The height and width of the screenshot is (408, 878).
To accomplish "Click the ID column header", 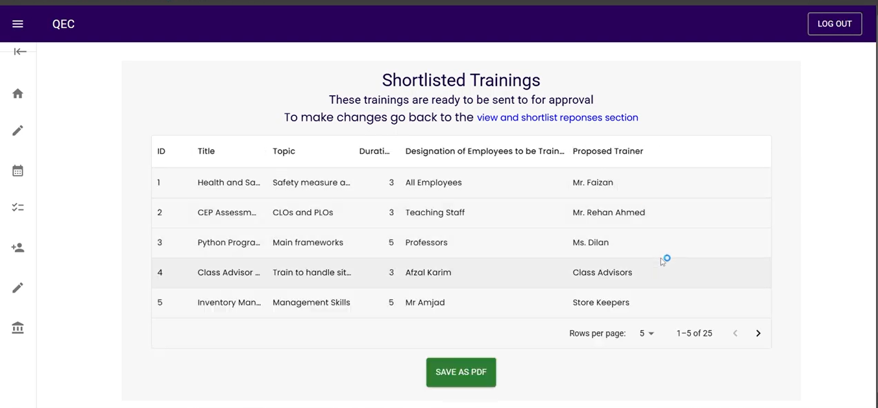I will click(x=161, y=151).
